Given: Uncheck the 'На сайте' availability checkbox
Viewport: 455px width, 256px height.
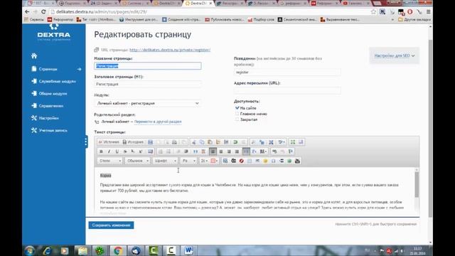Looking at the screenshot, I should pyautogui.click(x=237, y=107).
